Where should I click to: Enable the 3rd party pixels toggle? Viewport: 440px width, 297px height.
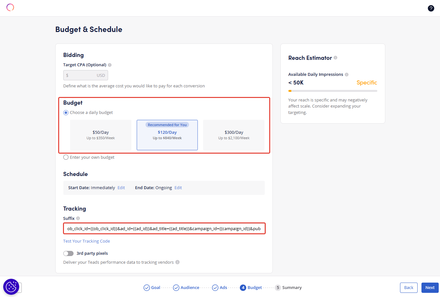[68, 253]
